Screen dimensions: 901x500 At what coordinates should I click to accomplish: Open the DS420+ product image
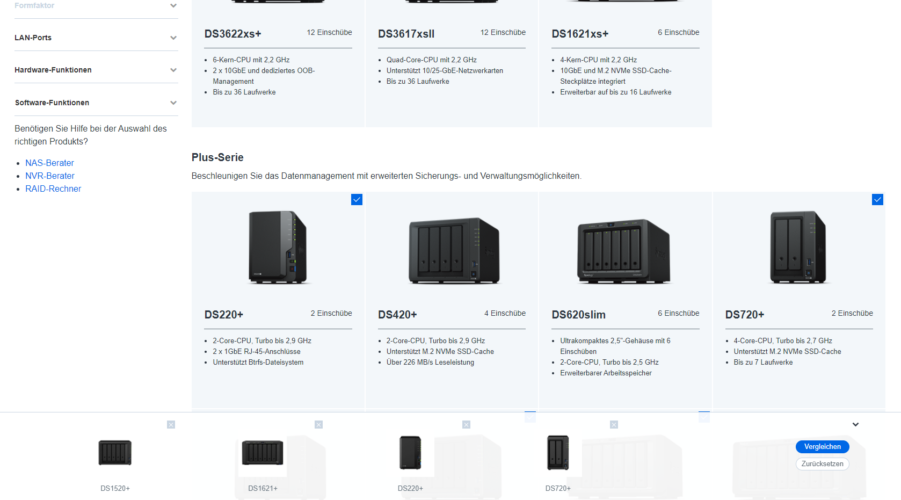[x=454, y=250]
